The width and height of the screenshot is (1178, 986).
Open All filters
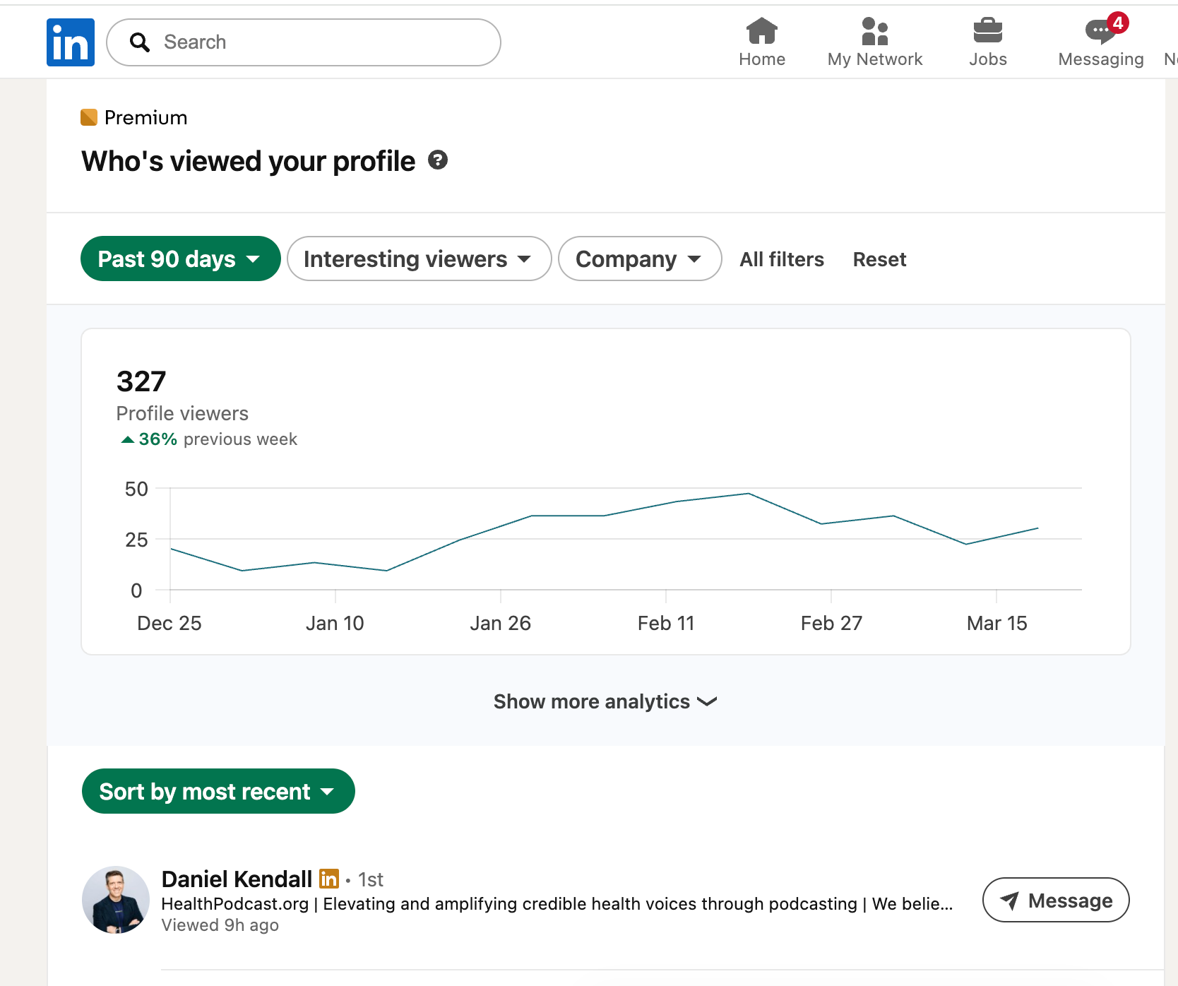[781, 259]
